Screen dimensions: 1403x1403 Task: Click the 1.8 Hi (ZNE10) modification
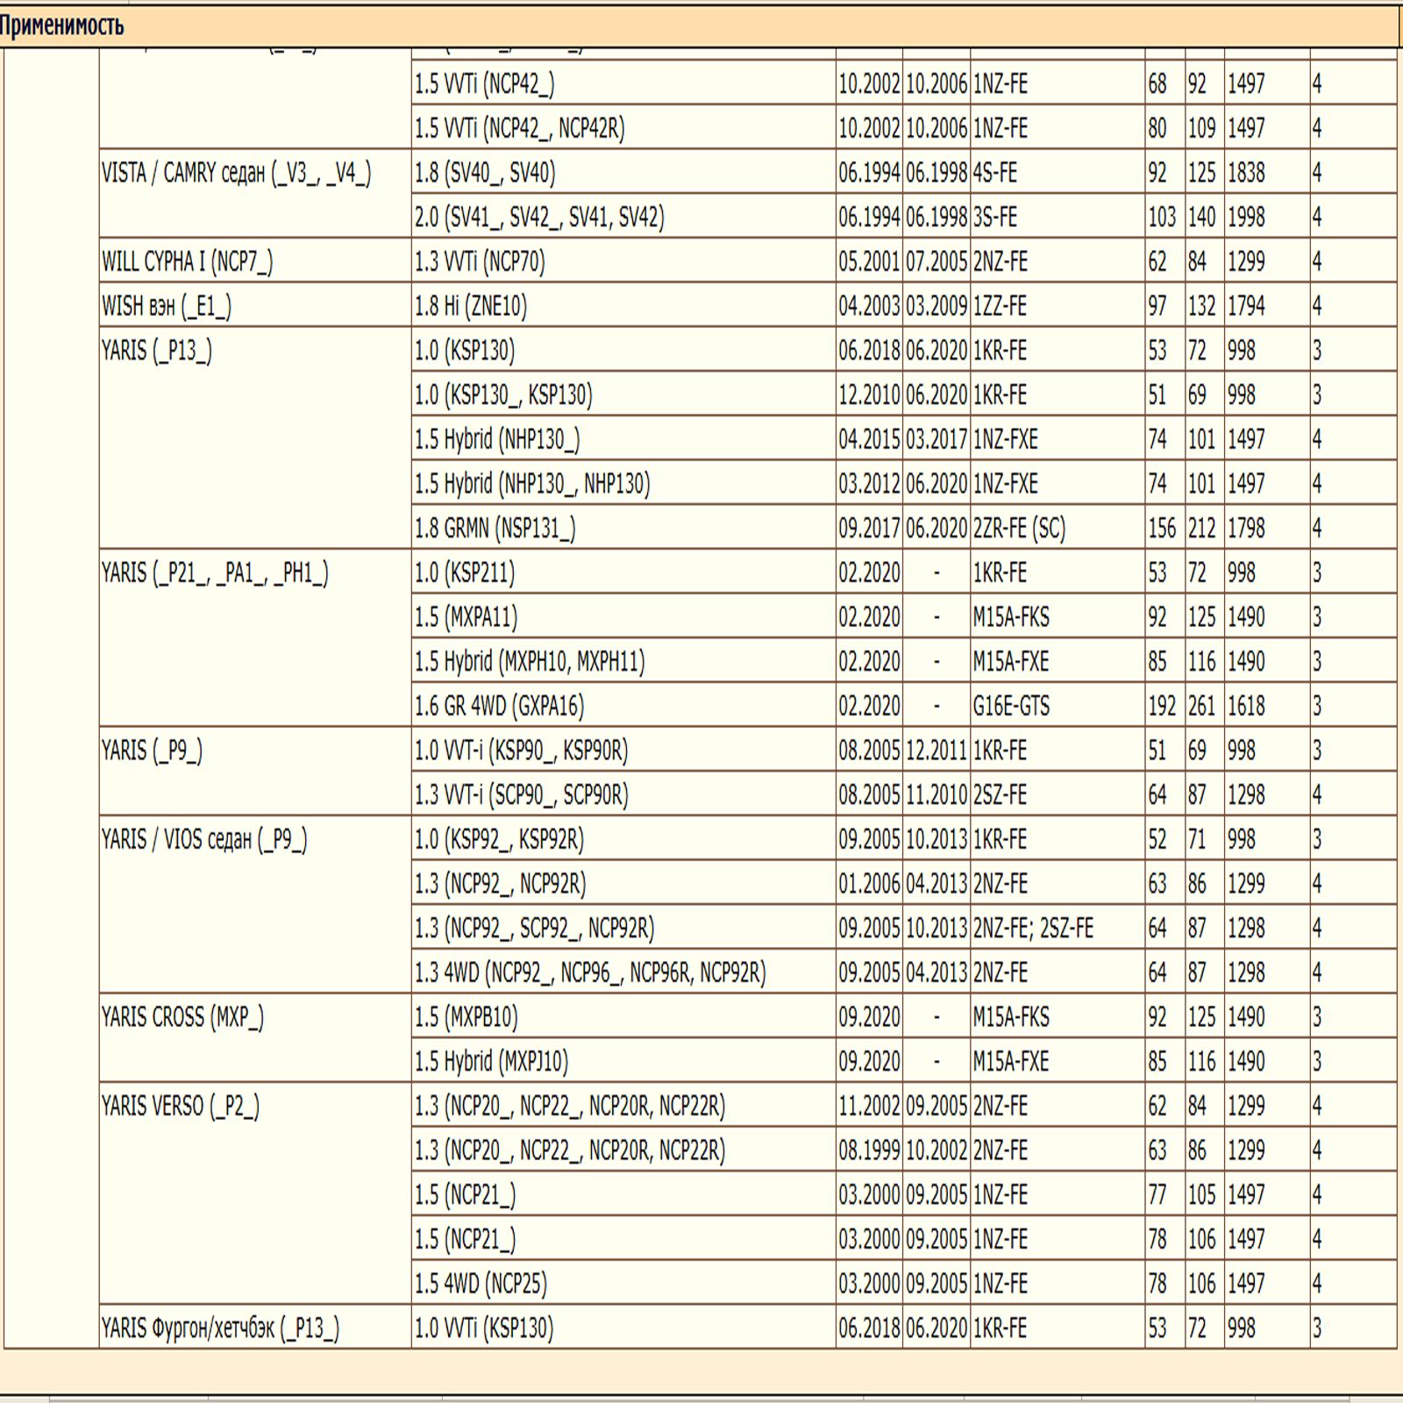coord(471,307)
